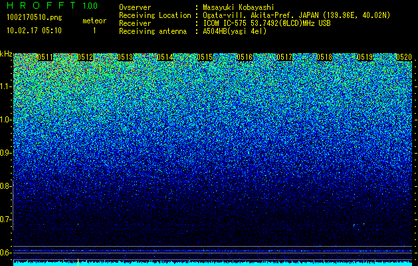Click the meteor count value 1
The image size is (418, 266).
(94, 31)
